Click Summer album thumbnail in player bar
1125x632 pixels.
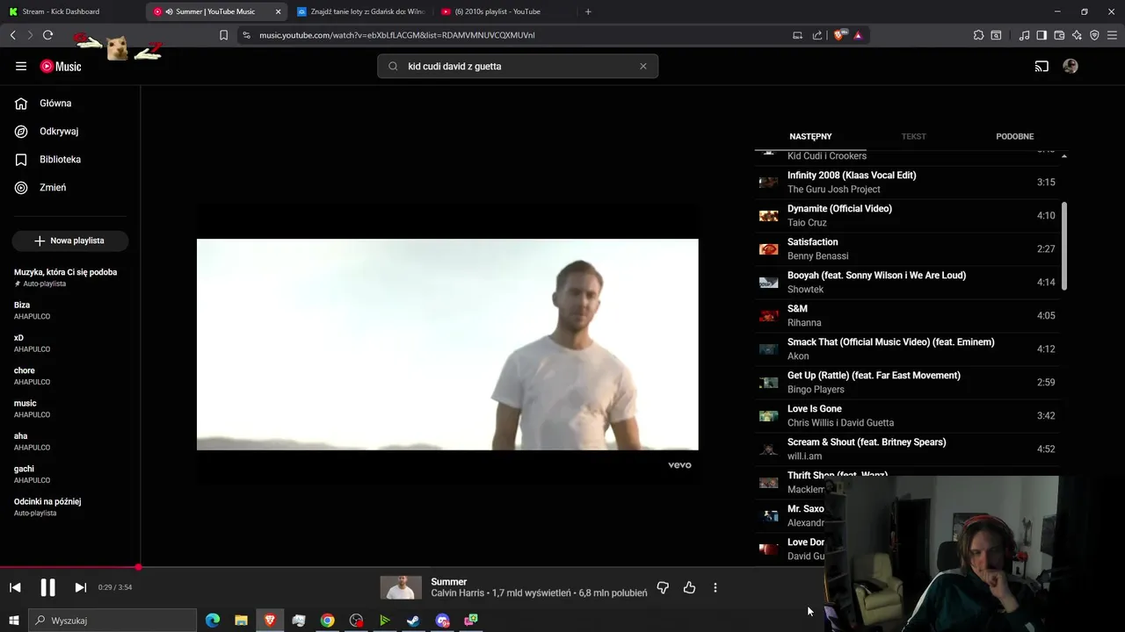click(x=401, y=587)
